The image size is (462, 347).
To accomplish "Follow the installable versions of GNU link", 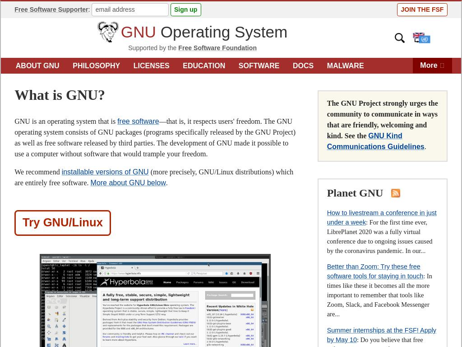I will point(105,172).
